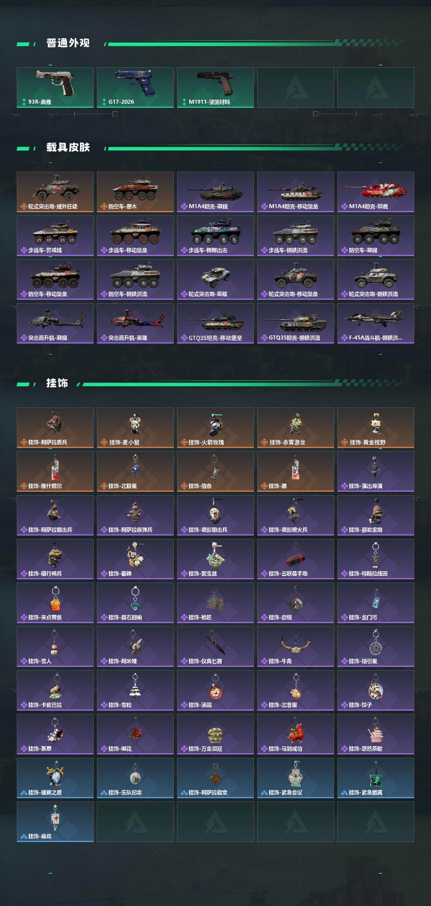The height and width of the screenshot is (906, 431).
Task: Pick the 挂饰-来点薯条 fries charm
Action: 55,603
